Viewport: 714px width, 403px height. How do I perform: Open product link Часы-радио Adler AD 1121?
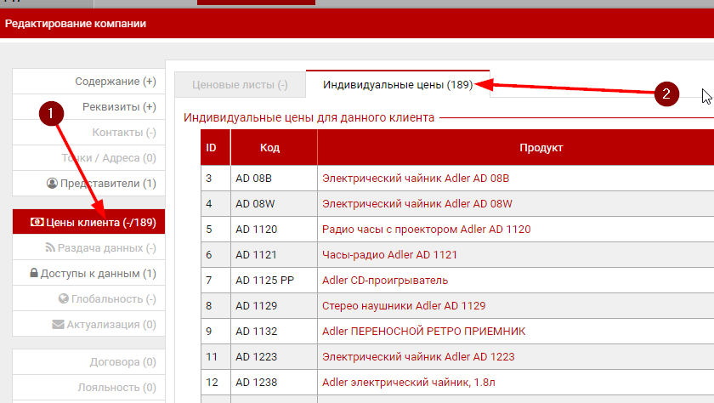tap(389, 254)
